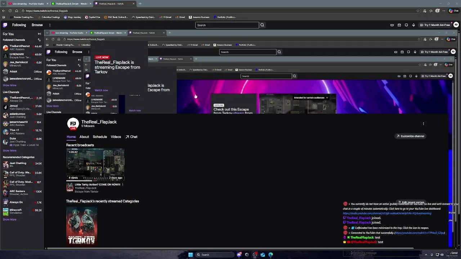The image size is (461, 259).
Task: Click the browser address bar URL
Action: coord(47,11)
